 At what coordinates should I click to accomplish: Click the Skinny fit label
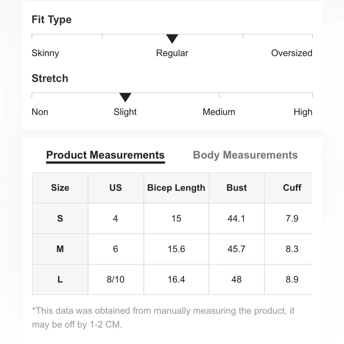pos(45,53)
